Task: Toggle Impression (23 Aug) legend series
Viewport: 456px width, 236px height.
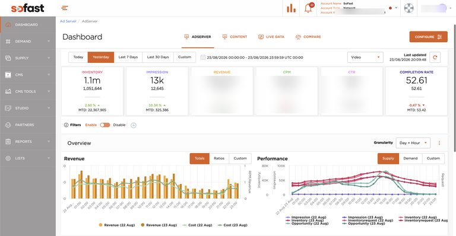Action: tap(363, 217)
